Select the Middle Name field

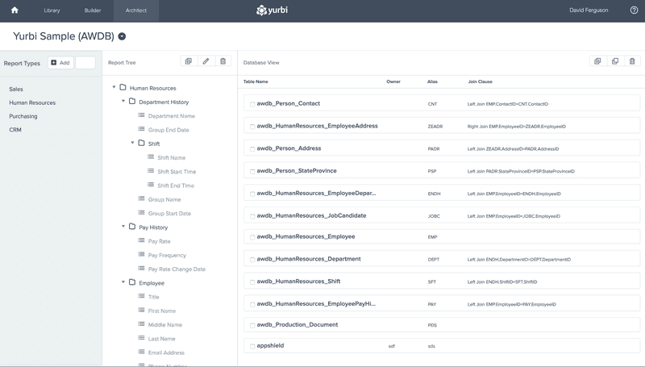click(165, 324)
